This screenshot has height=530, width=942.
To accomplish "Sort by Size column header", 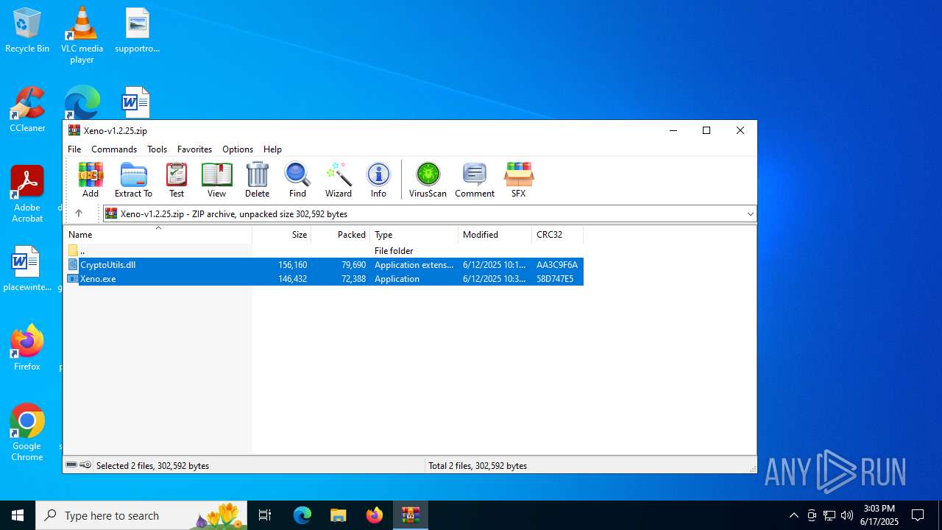I will pos(282,234).
